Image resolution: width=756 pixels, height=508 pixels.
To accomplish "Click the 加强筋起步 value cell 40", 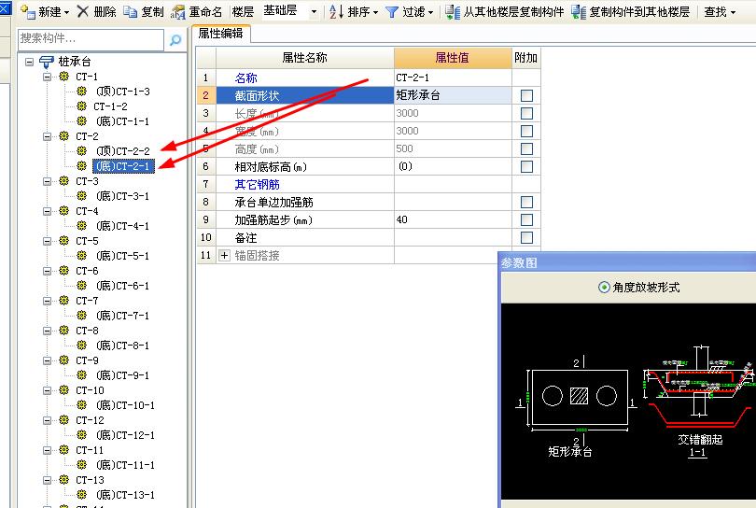I will pyautogui.click(x=453, y=220).
